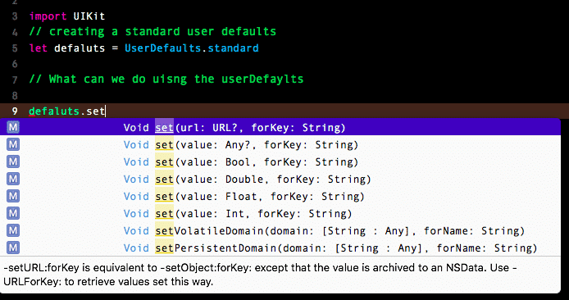
Task: Click the M icon beside set(value: Double)
Action: tap(13, 179)
